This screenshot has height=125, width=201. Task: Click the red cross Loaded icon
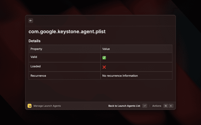(x=104, y=67)
